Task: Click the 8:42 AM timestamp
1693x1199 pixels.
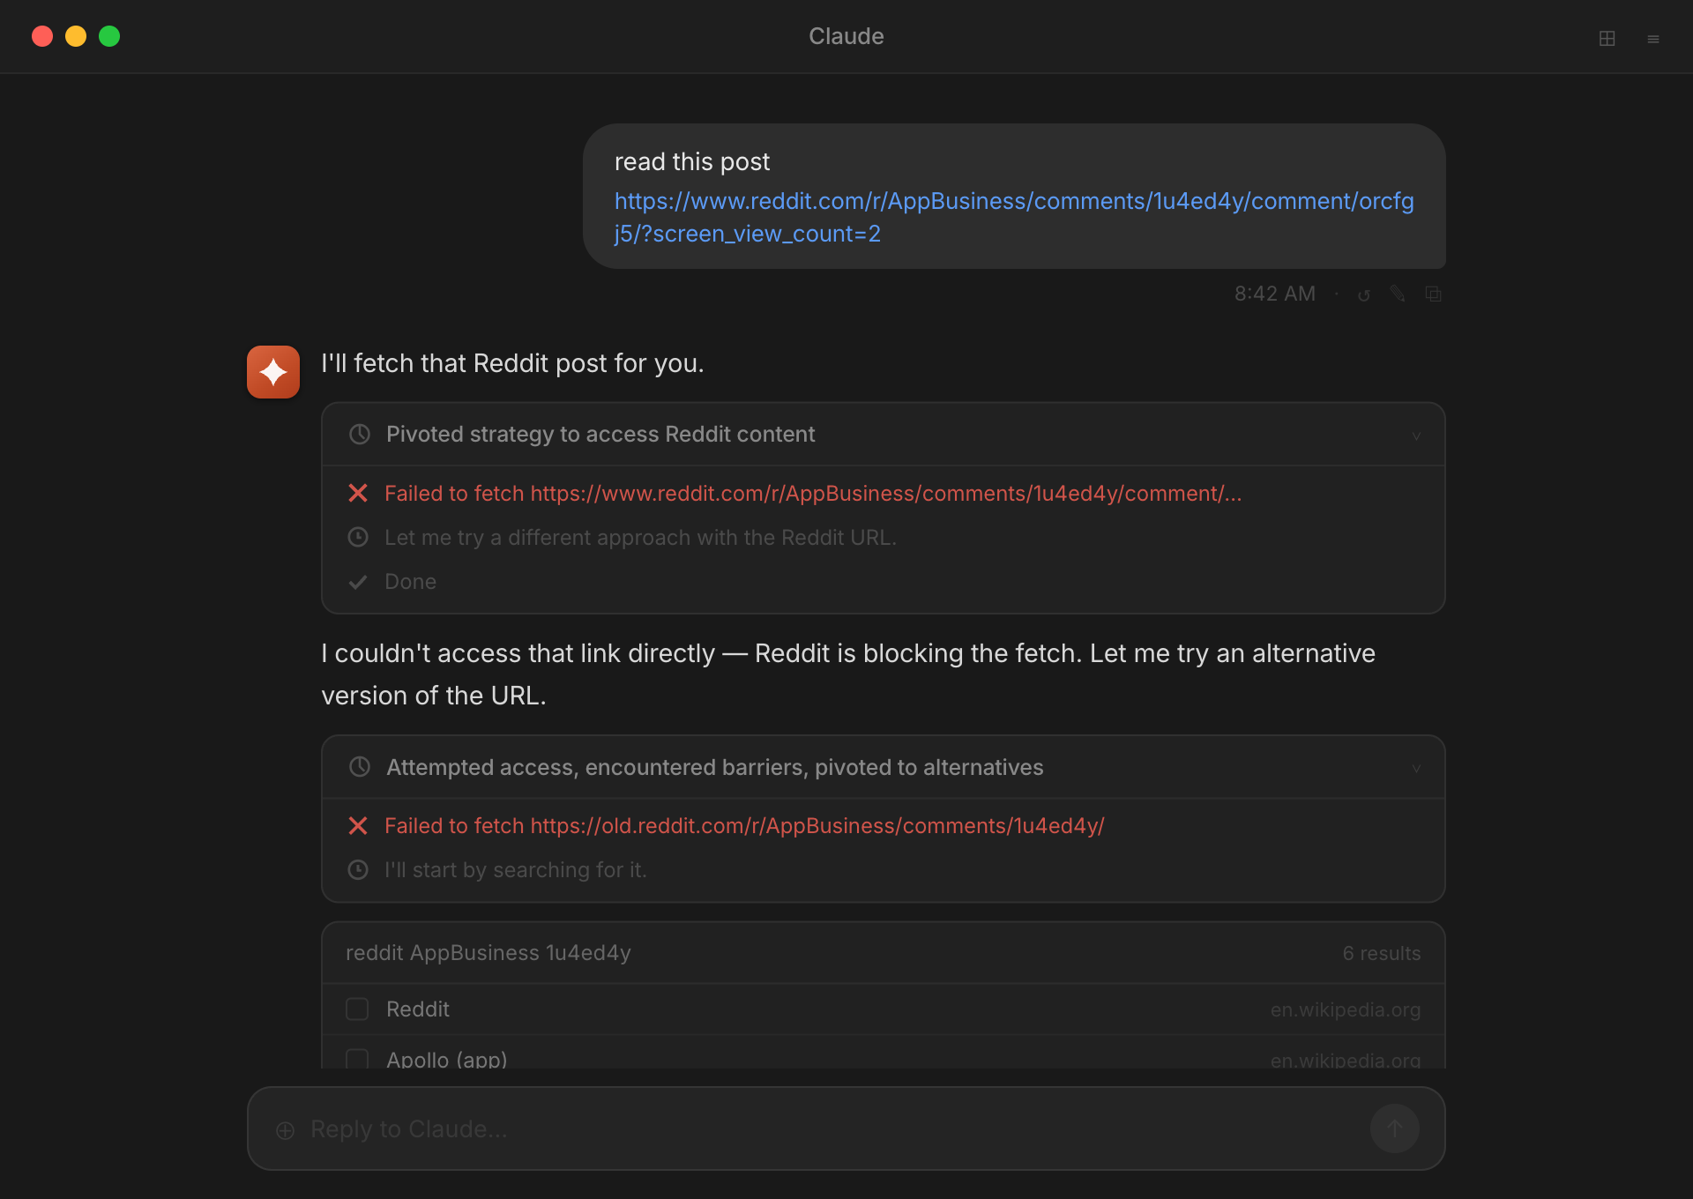Action: [1274, 294]
